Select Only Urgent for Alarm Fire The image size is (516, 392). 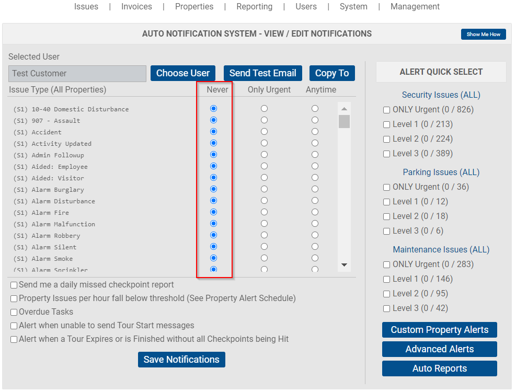coord(264,212)
